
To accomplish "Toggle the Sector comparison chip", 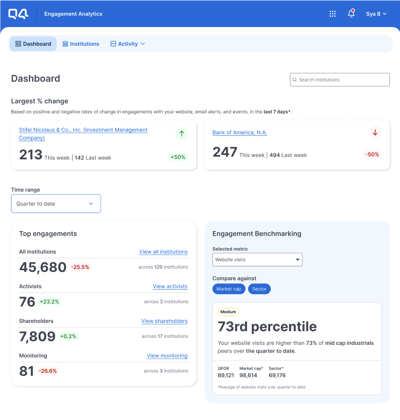I will pyautogui.click(x=259, y=289).
